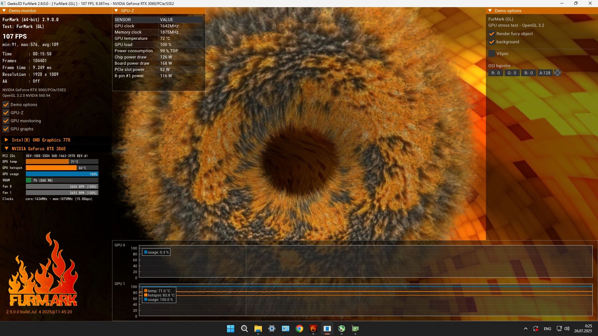Open the green globe taskbar icon
This screenshot has width=598, height=336.
[342, 329]
